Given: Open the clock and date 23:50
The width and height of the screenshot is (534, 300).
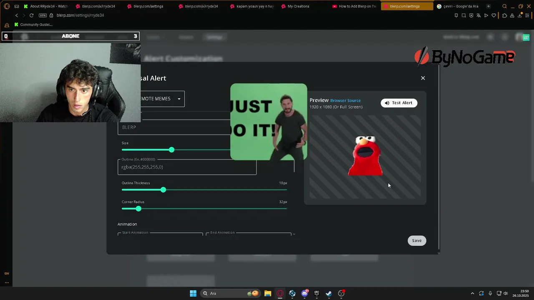Looking at the screenshot, I should (521, 293).
